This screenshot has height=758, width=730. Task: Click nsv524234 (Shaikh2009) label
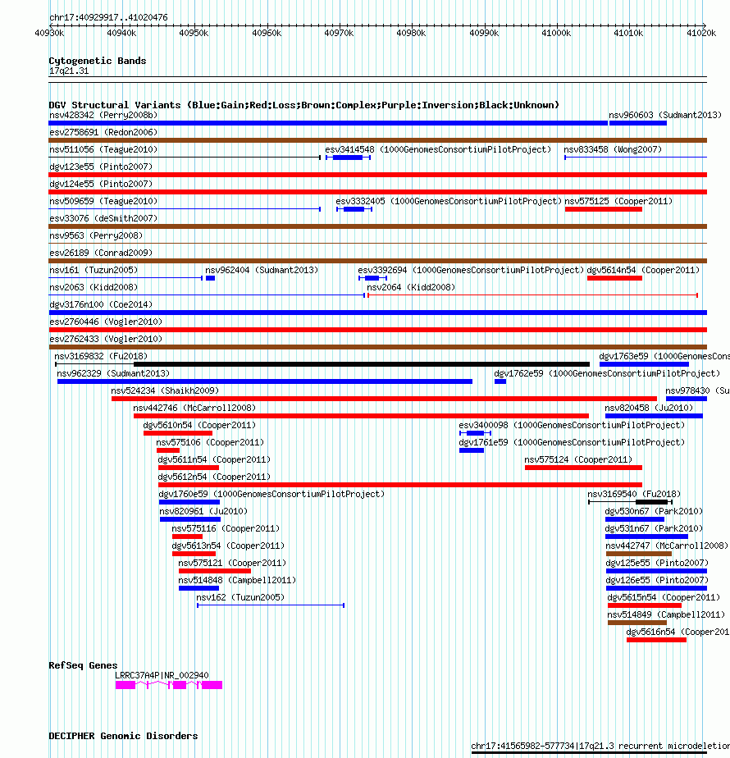[165, 390]
